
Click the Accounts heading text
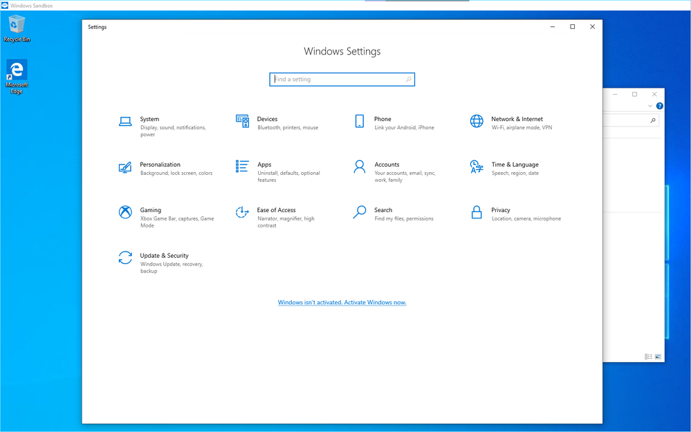(387, 165)
